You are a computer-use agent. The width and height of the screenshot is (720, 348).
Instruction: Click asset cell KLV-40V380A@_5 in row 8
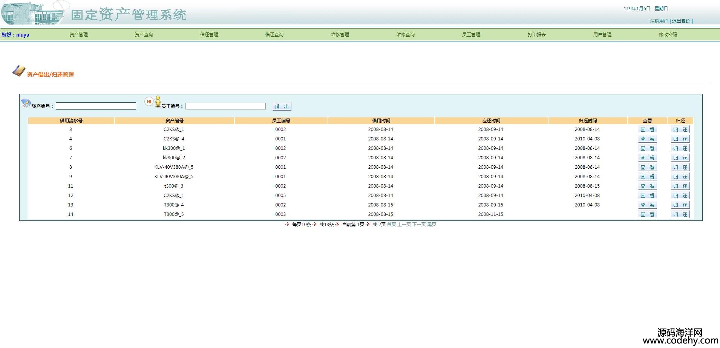coord(174,167)
